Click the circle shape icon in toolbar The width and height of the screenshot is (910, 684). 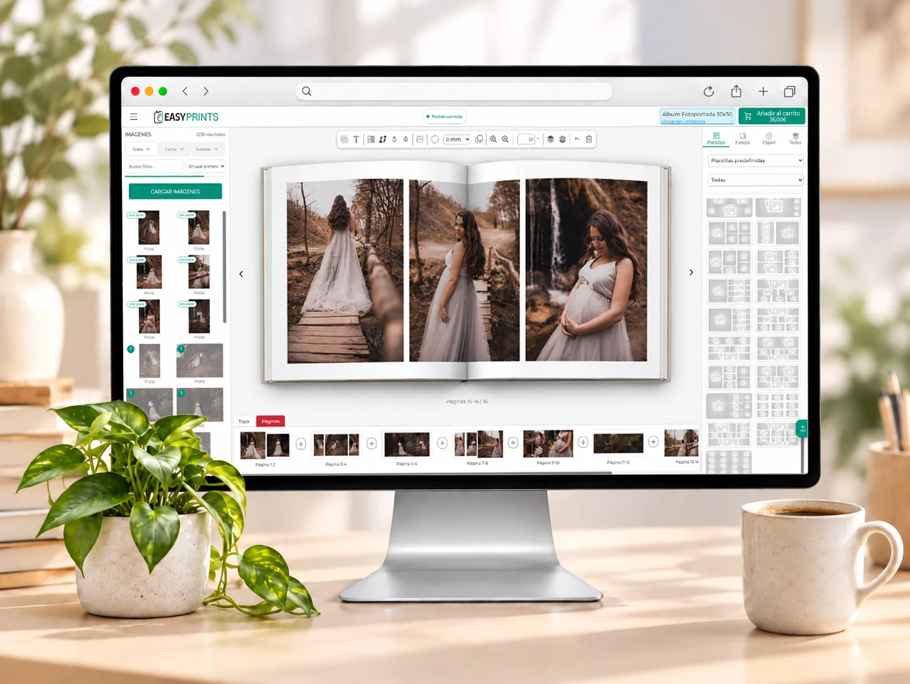coord(435,139)
